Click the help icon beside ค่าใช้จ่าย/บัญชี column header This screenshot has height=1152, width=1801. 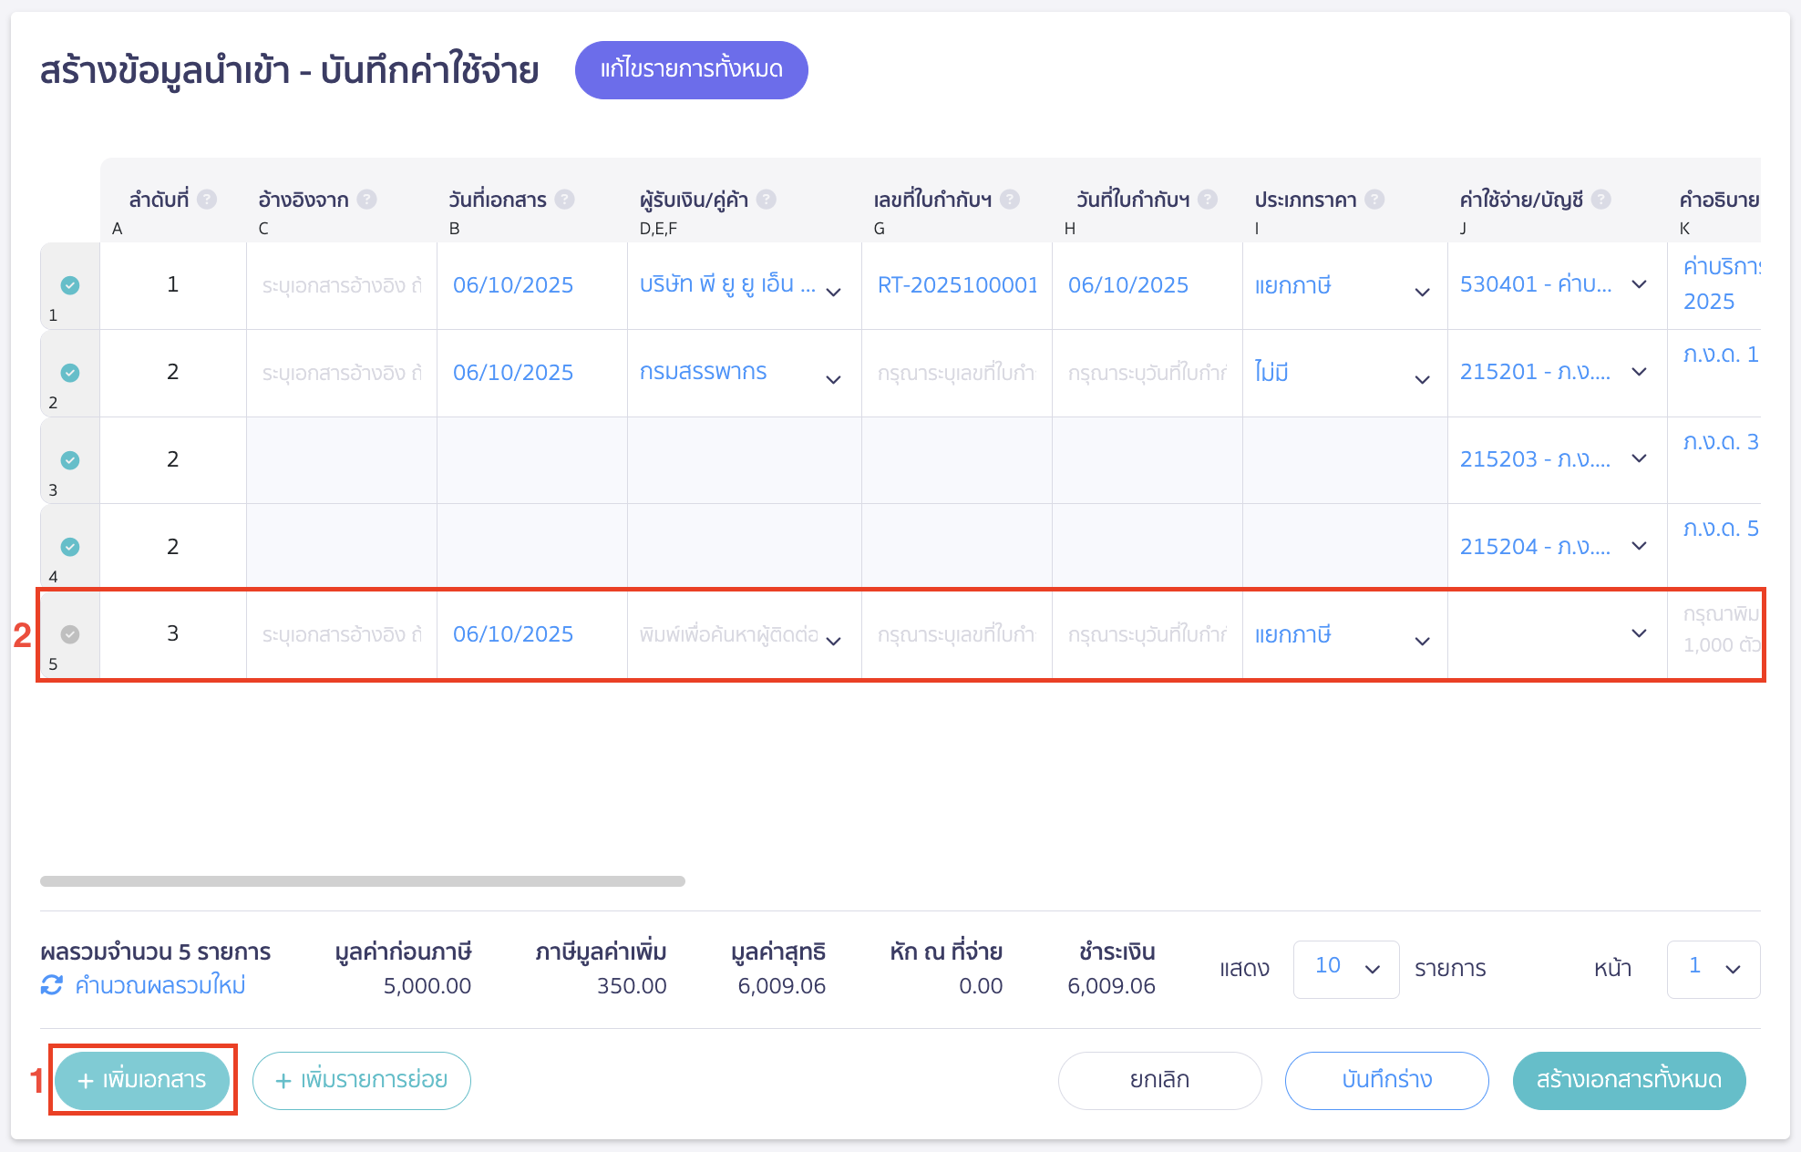point(1600,199)
